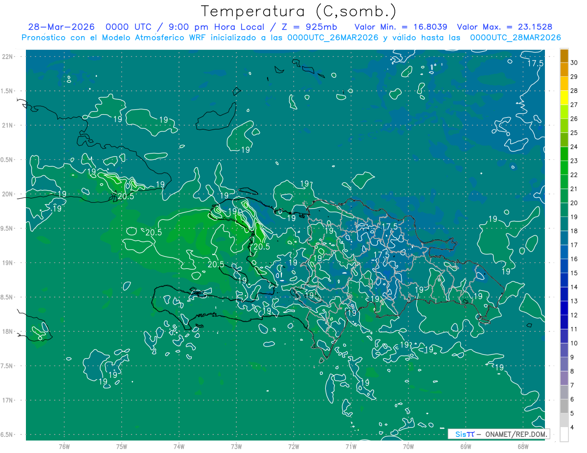Image resolution: width=587 pixels, height=453 pixels.
Task: Click the 18N latitude axis label
Action: (7, 332)
